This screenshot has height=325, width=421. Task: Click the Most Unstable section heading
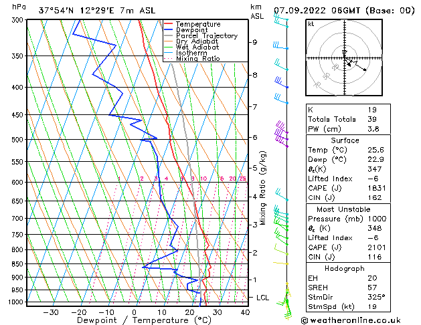coord(343,209)
